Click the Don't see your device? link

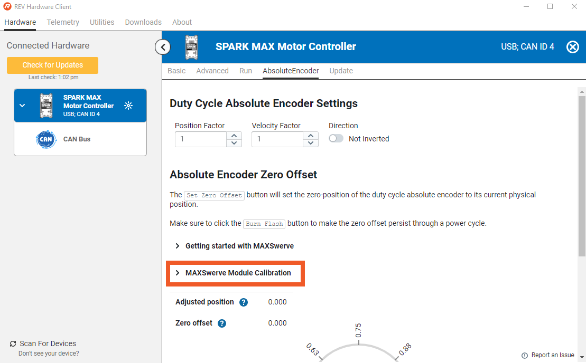pos(49,354)
